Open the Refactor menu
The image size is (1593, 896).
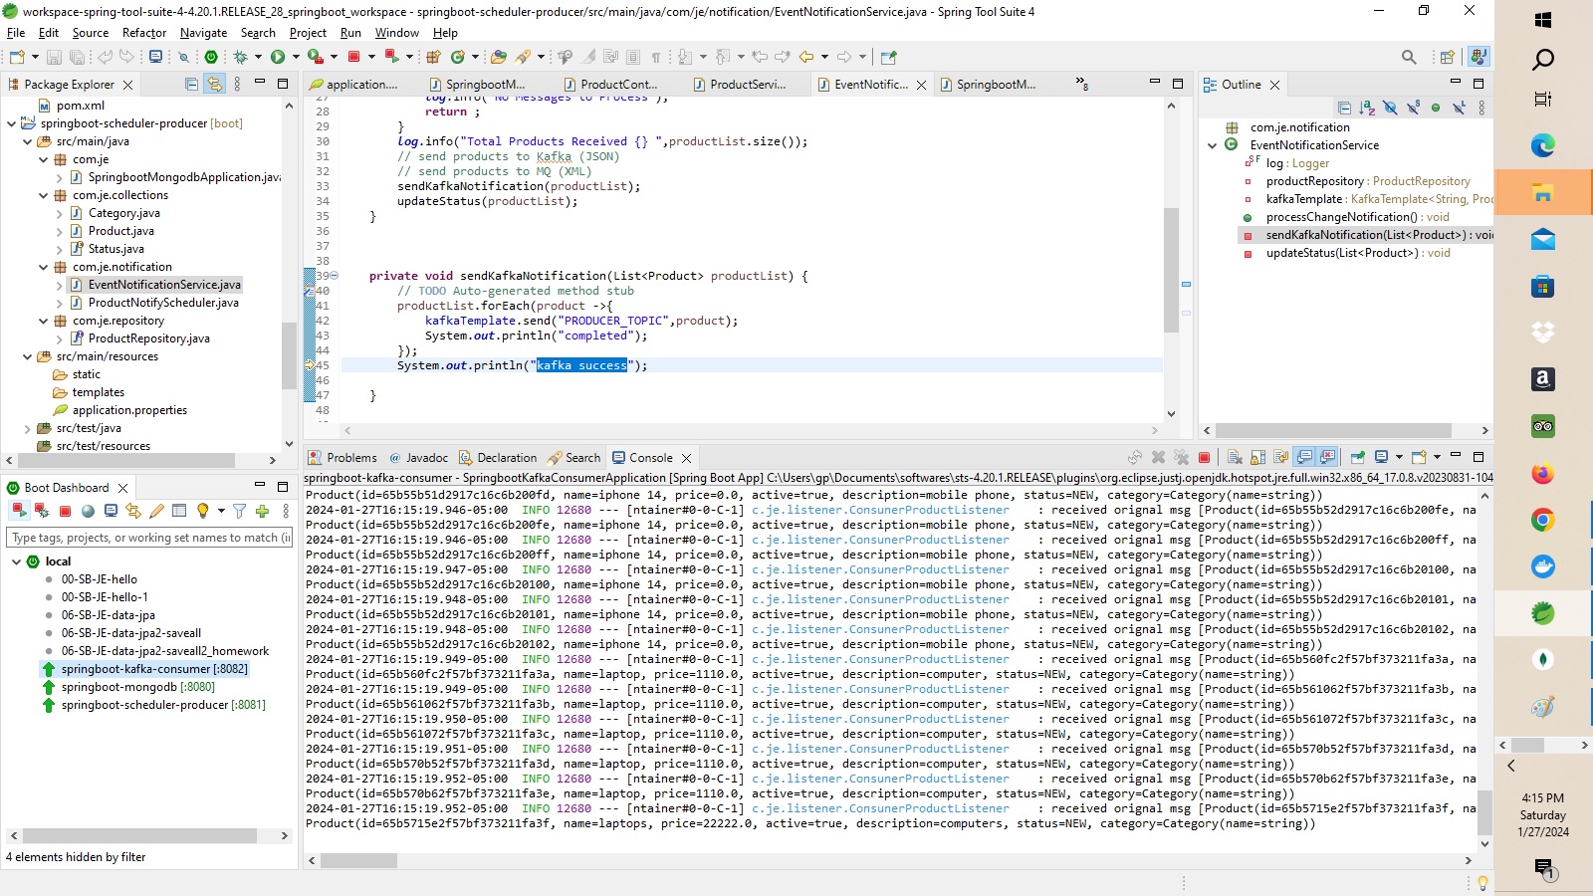(144, 32)
